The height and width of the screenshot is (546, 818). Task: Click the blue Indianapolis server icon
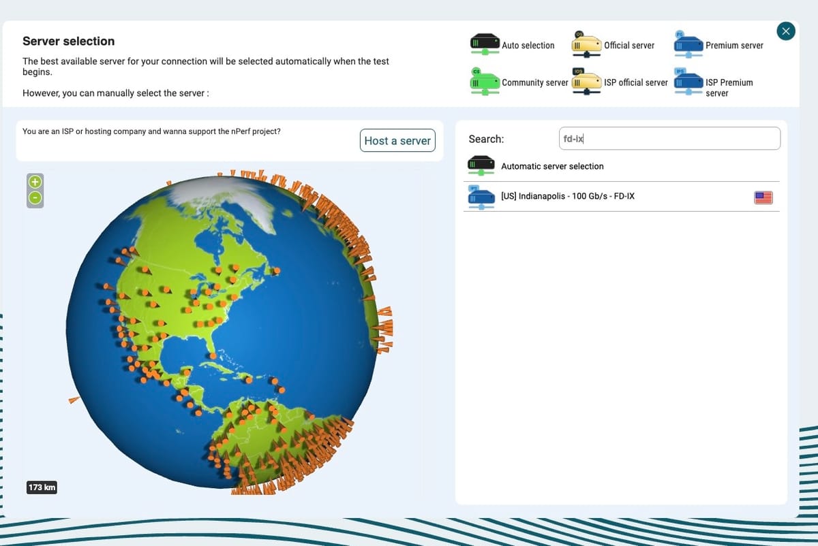(x=481, y=197)
